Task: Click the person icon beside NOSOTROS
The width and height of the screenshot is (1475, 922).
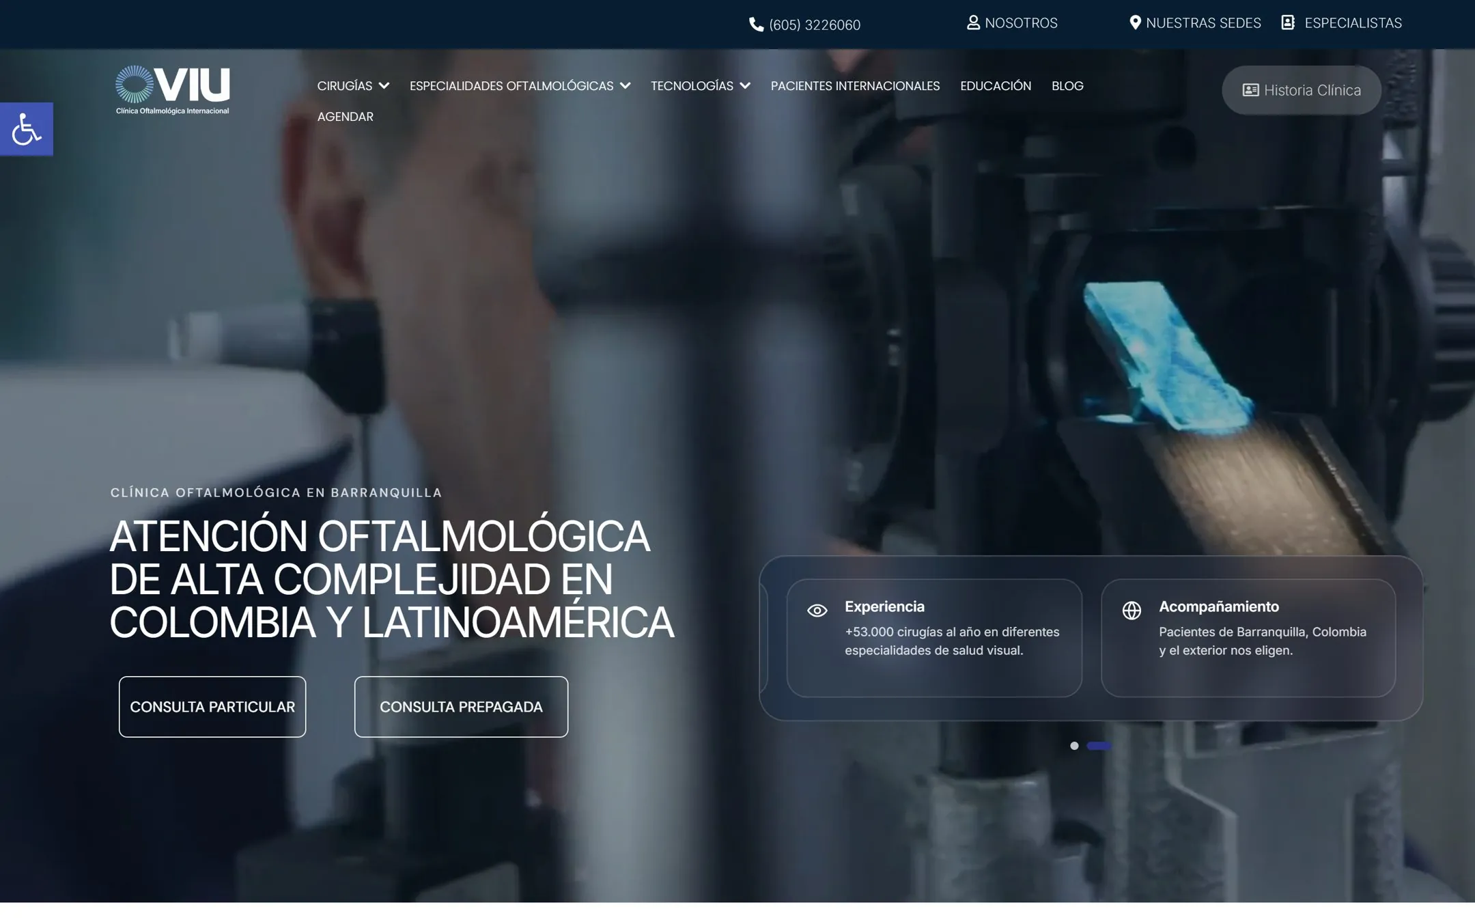Action: (x=973, y=23)
